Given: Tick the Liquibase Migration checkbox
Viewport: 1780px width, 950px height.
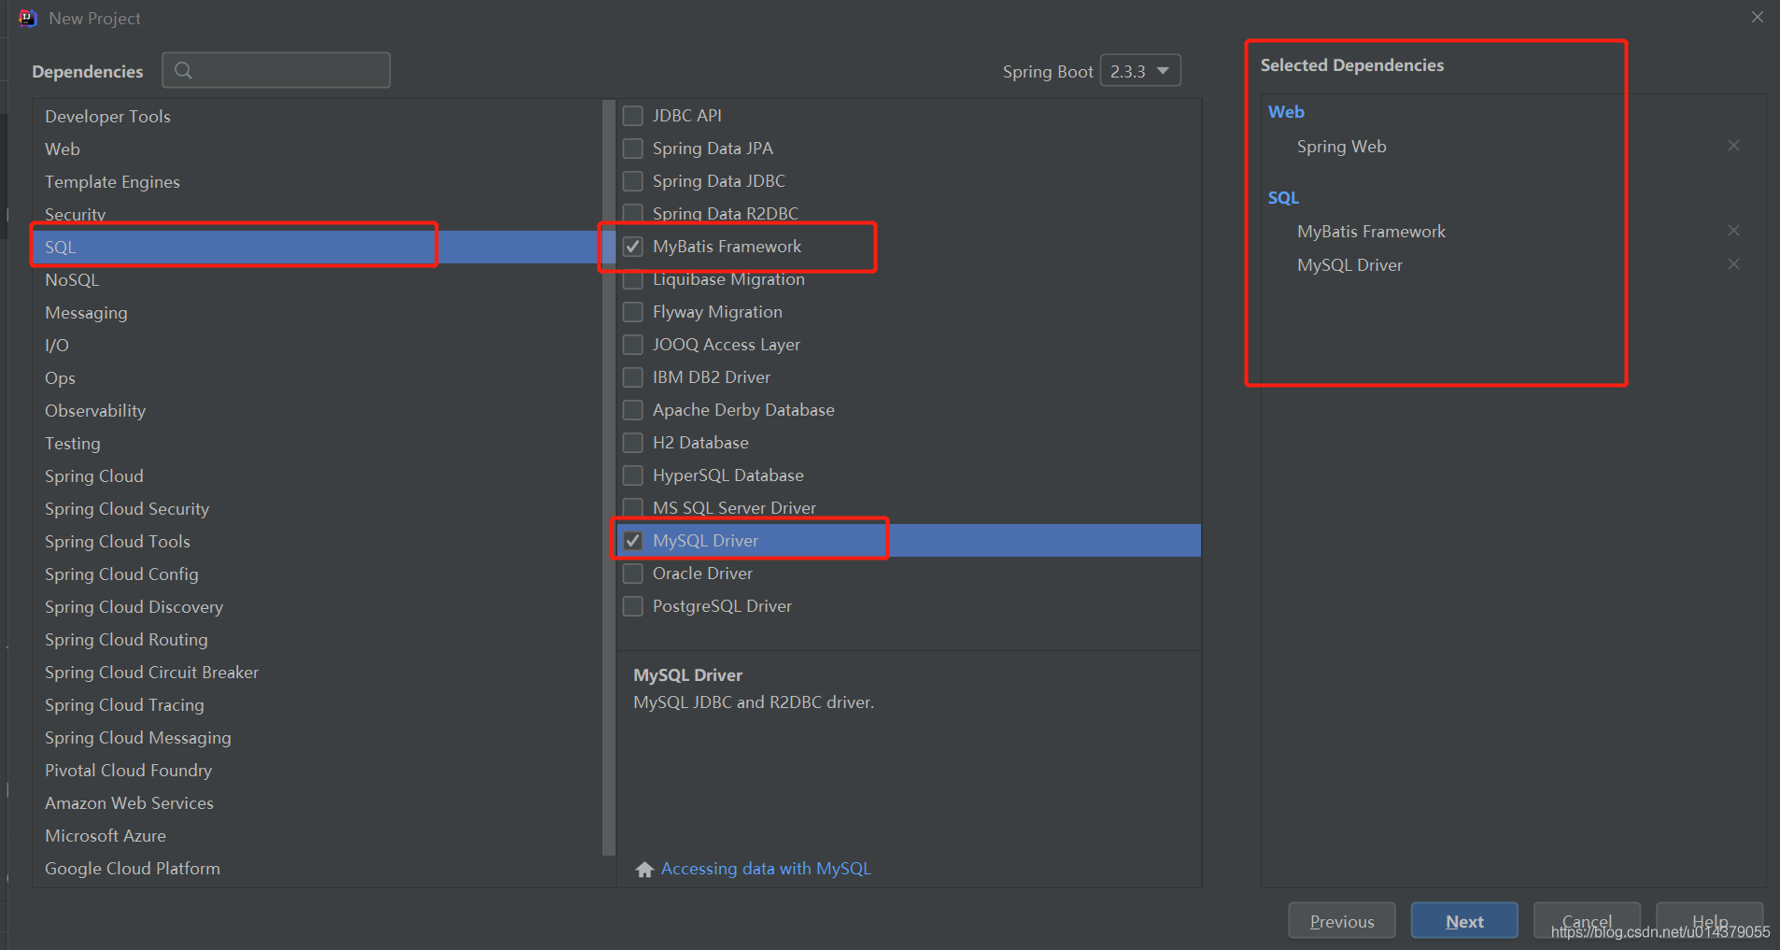Looking at the screenshot, I should 633,279.
